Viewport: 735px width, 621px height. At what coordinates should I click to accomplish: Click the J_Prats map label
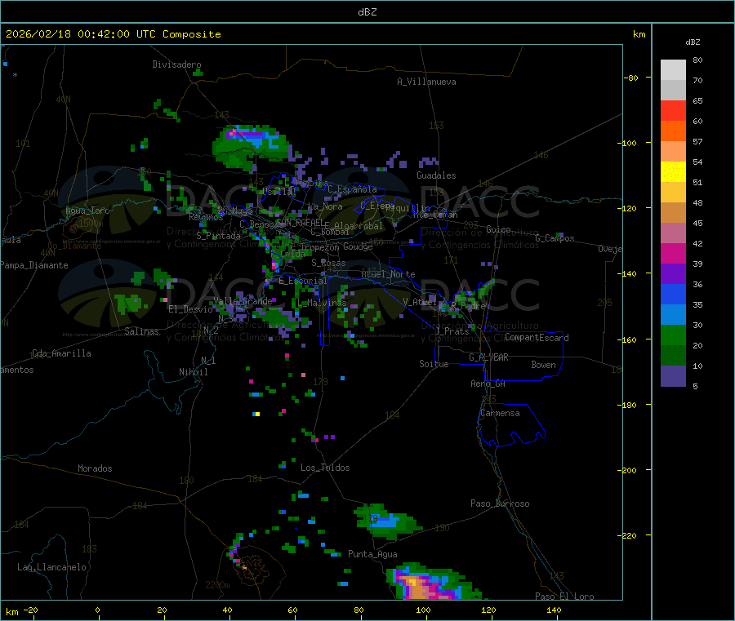[x=452, y=331]
